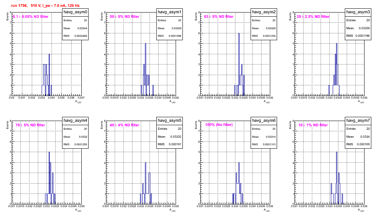The image size is (377, 217).
Task: Click the Entries 20 row in havg_asym6
Action: tap(264, 129)
